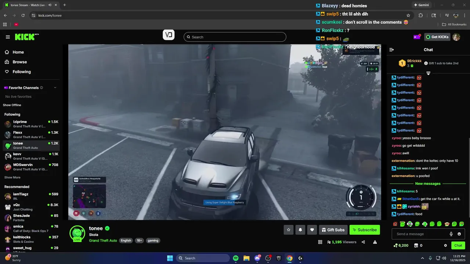Viewport: 470px width, 264px height.
Task: Go back in Chrome browser
Action: pos(5,15)
